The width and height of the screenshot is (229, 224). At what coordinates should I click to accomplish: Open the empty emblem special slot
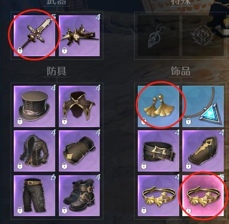(x=203, y=35)
